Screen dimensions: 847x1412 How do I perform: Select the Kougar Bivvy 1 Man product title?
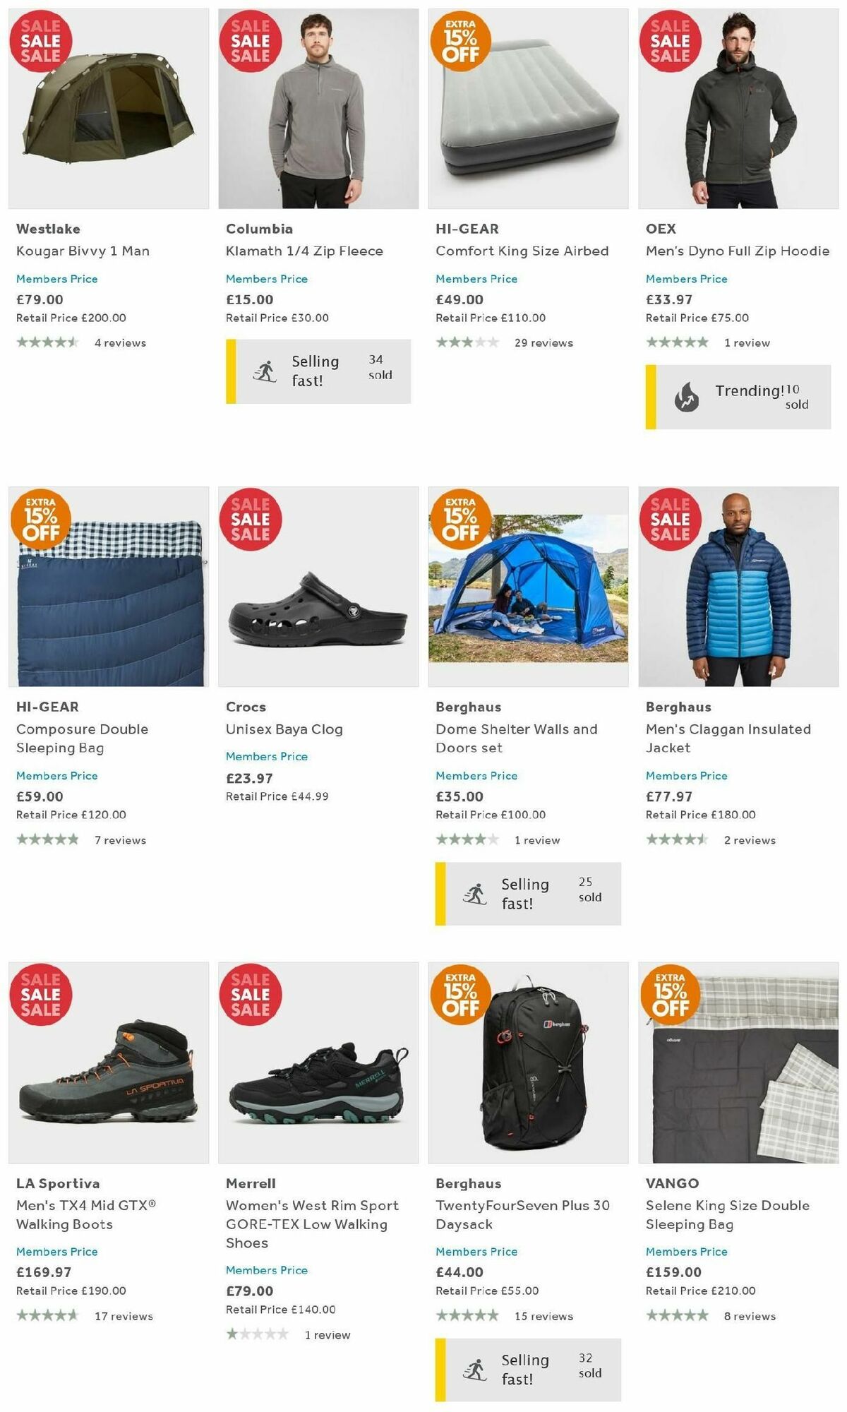tap(83, 251)
